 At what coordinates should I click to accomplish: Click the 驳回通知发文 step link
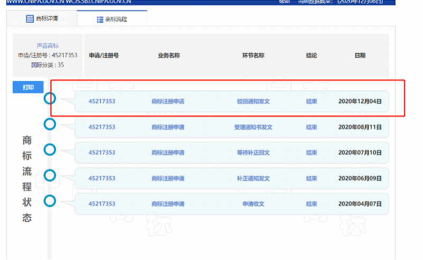coord(253,101)
